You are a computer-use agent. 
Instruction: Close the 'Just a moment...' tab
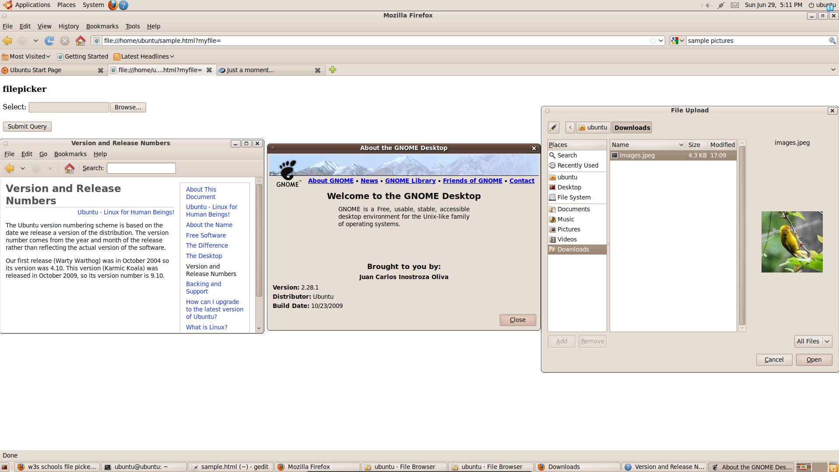[x=318, y=70]
